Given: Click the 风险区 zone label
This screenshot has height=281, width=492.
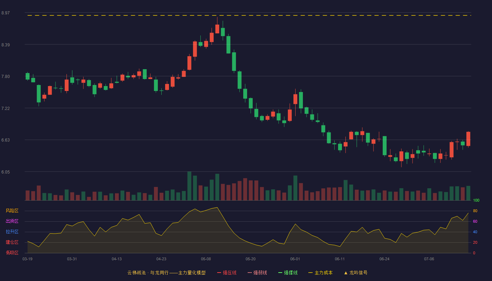Looking at the screenshot, I should tap(12, 211).
